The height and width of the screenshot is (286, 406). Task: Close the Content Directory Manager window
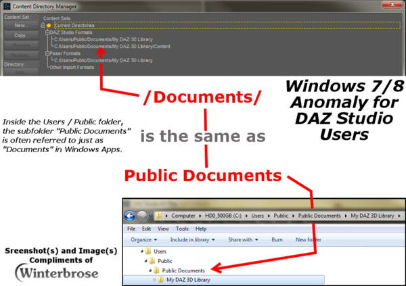point(392,5)
